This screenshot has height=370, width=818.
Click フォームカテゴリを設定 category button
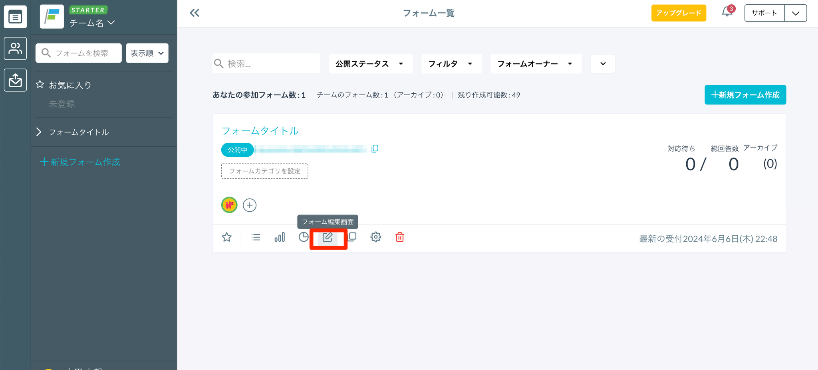265,171
